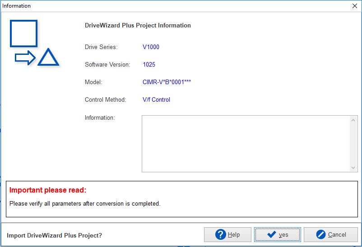Click the Information window title text
This screenshot has height=247, width=362.
pyautogui.click(x=16, y=6)
